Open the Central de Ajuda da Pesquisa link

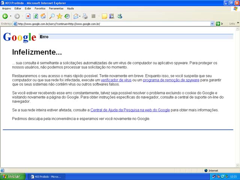tap(130, 110)
